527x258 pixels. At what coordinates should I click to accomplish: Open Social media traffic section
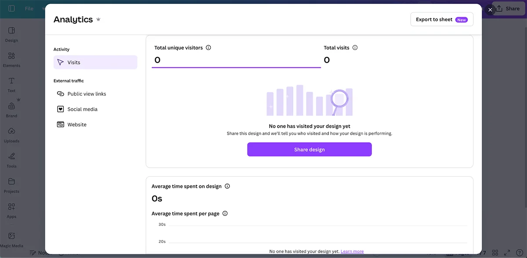tap(95, 109)
